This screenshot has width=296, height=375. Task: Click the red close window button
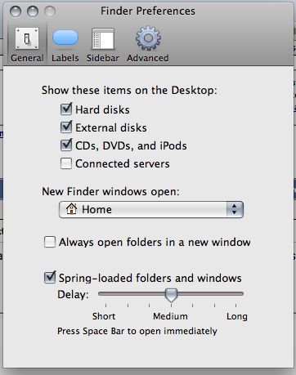pyautogui.click(x=16, y=11)
